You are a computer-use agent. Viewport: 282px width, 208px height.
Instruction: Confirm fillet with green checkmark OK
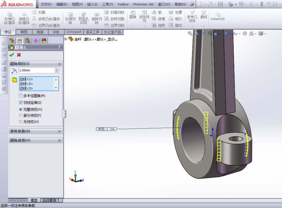[12, 55]
